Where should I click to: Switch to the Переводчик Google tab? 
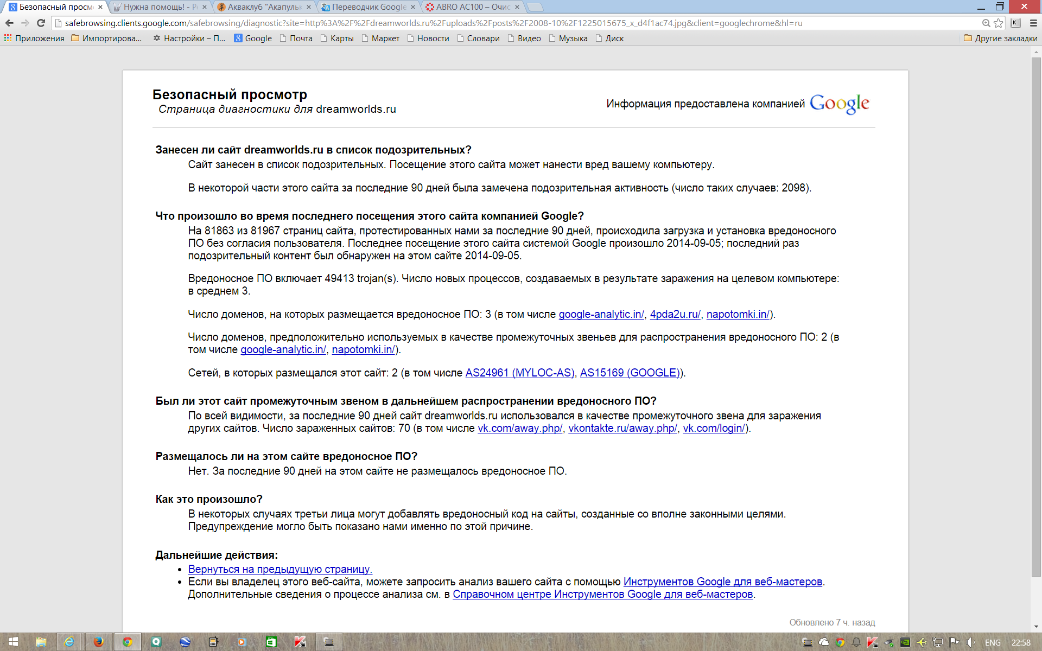[368, 7]
